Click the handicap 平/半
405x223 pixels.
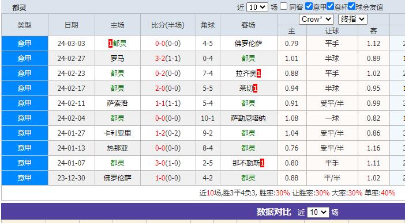coord(332,178)
